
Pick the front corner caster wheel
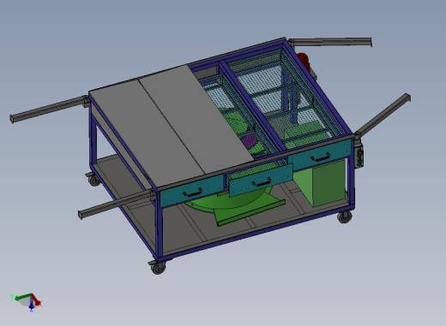point(158,267)
